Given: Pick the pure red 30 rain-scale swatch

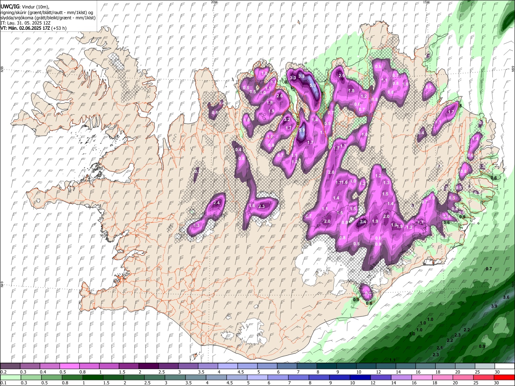Looking at the screenshot, I should (504, 377).
